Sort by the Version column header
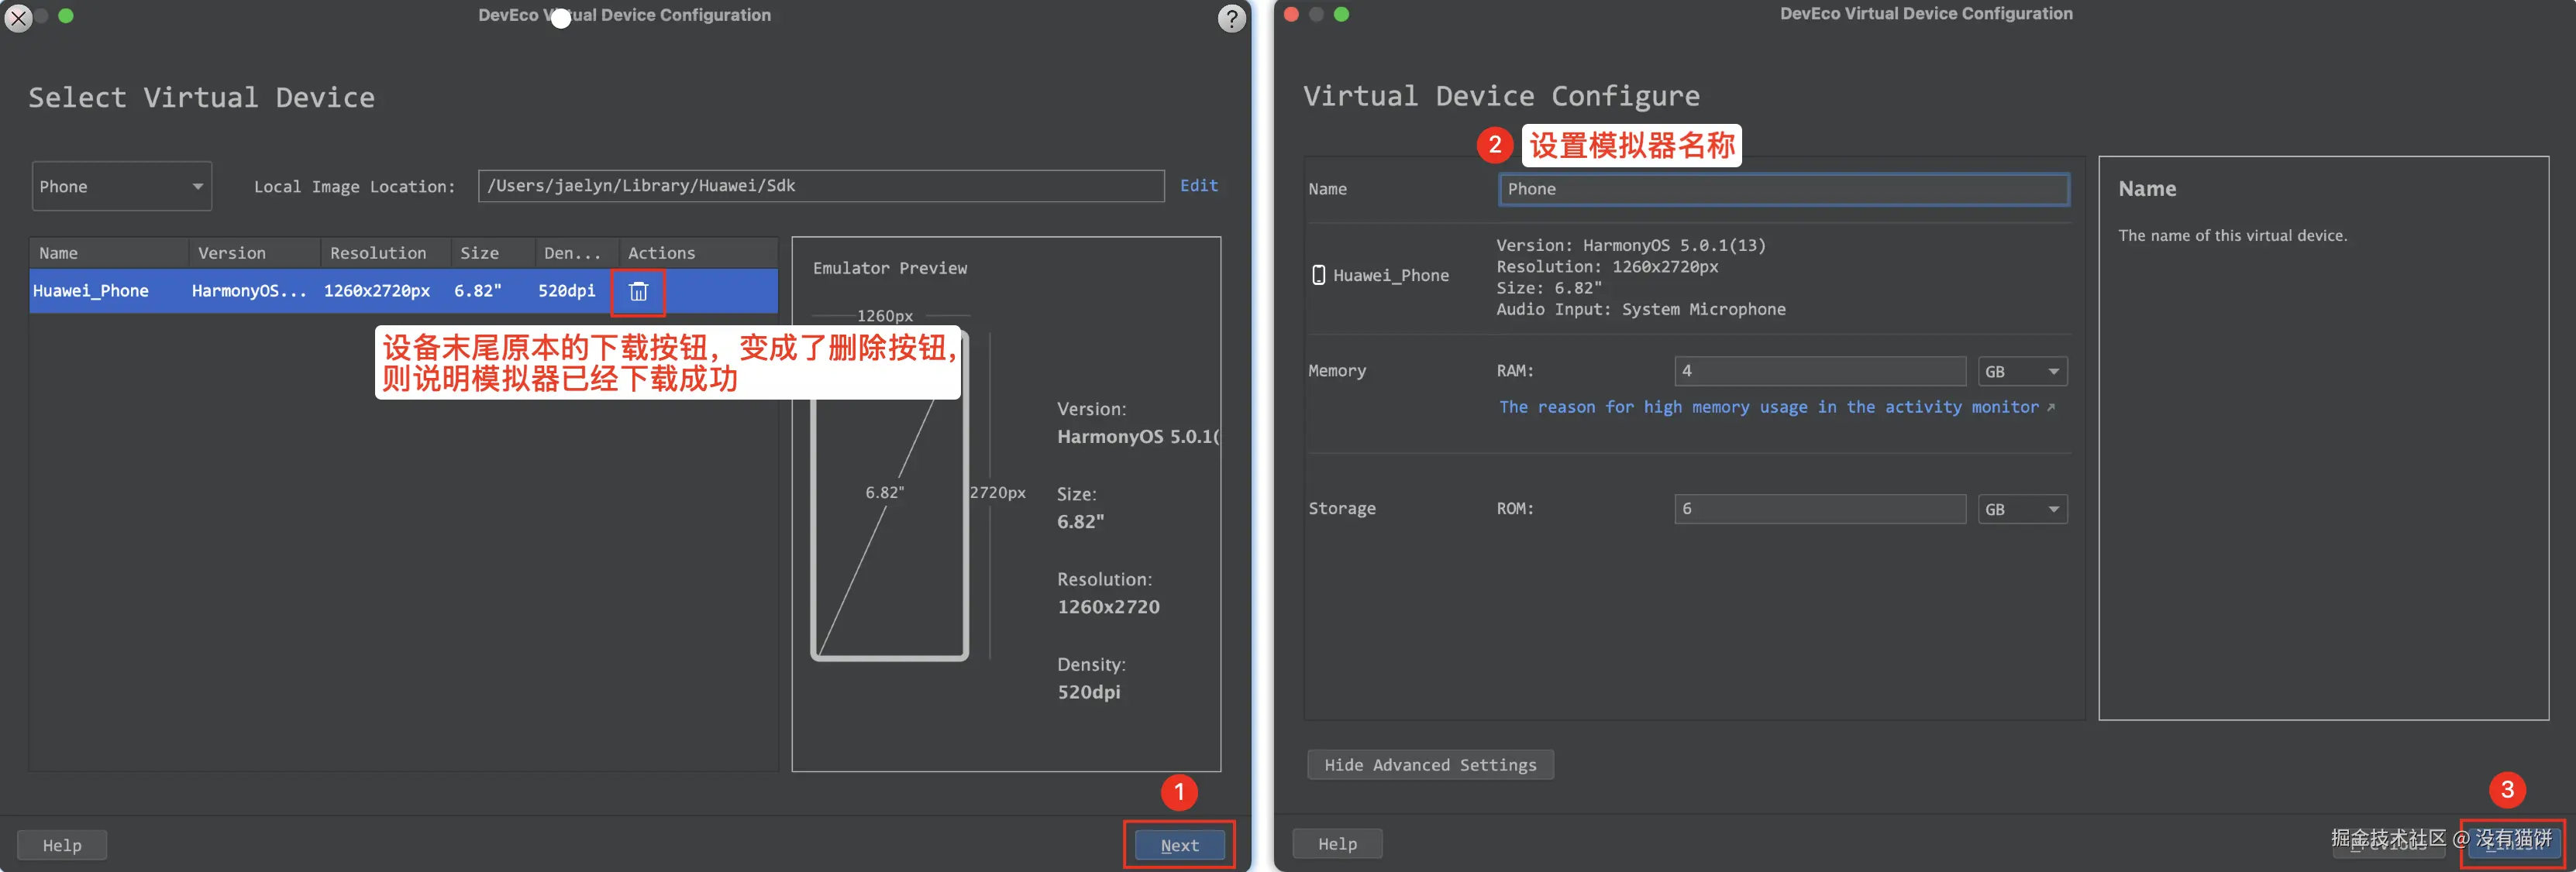The height and width of the screenshot is (872, 2576). click(232, 254)
